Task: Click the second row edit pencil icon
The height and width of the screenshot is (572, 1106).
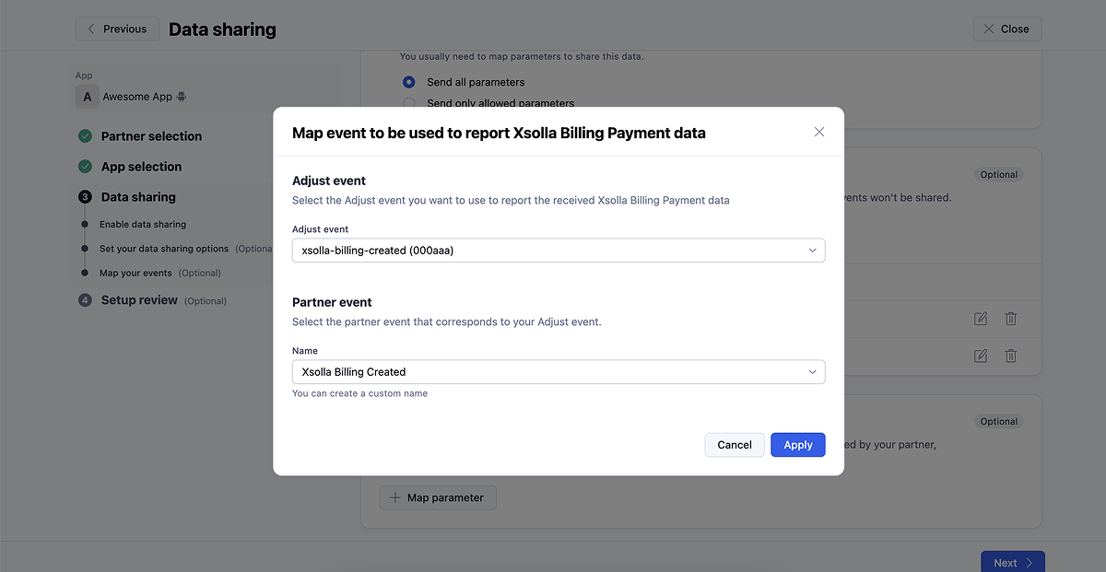Action: 981,356
